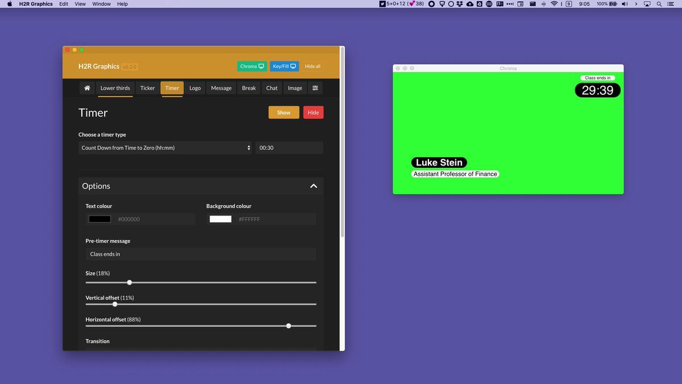Go to the Home tab icon
Screen dimensions: 682x384
click(x=87, y=88)
